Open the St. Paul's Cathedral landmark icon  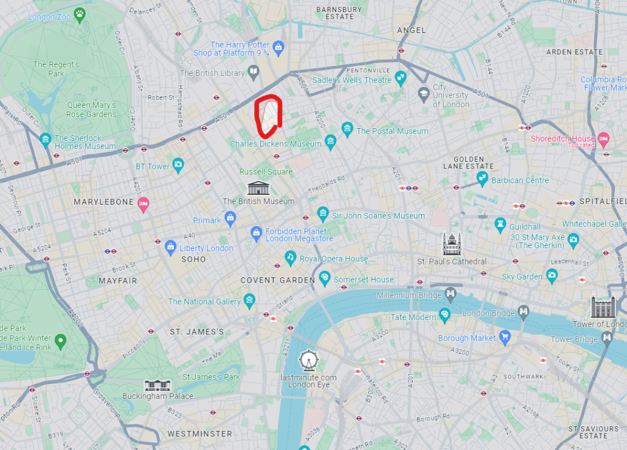tap(452, 244)
